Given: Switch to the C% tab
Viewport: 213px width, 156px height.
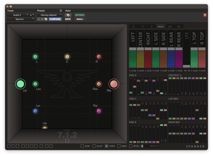Looking at the screenshot, I should click(179, 27).
